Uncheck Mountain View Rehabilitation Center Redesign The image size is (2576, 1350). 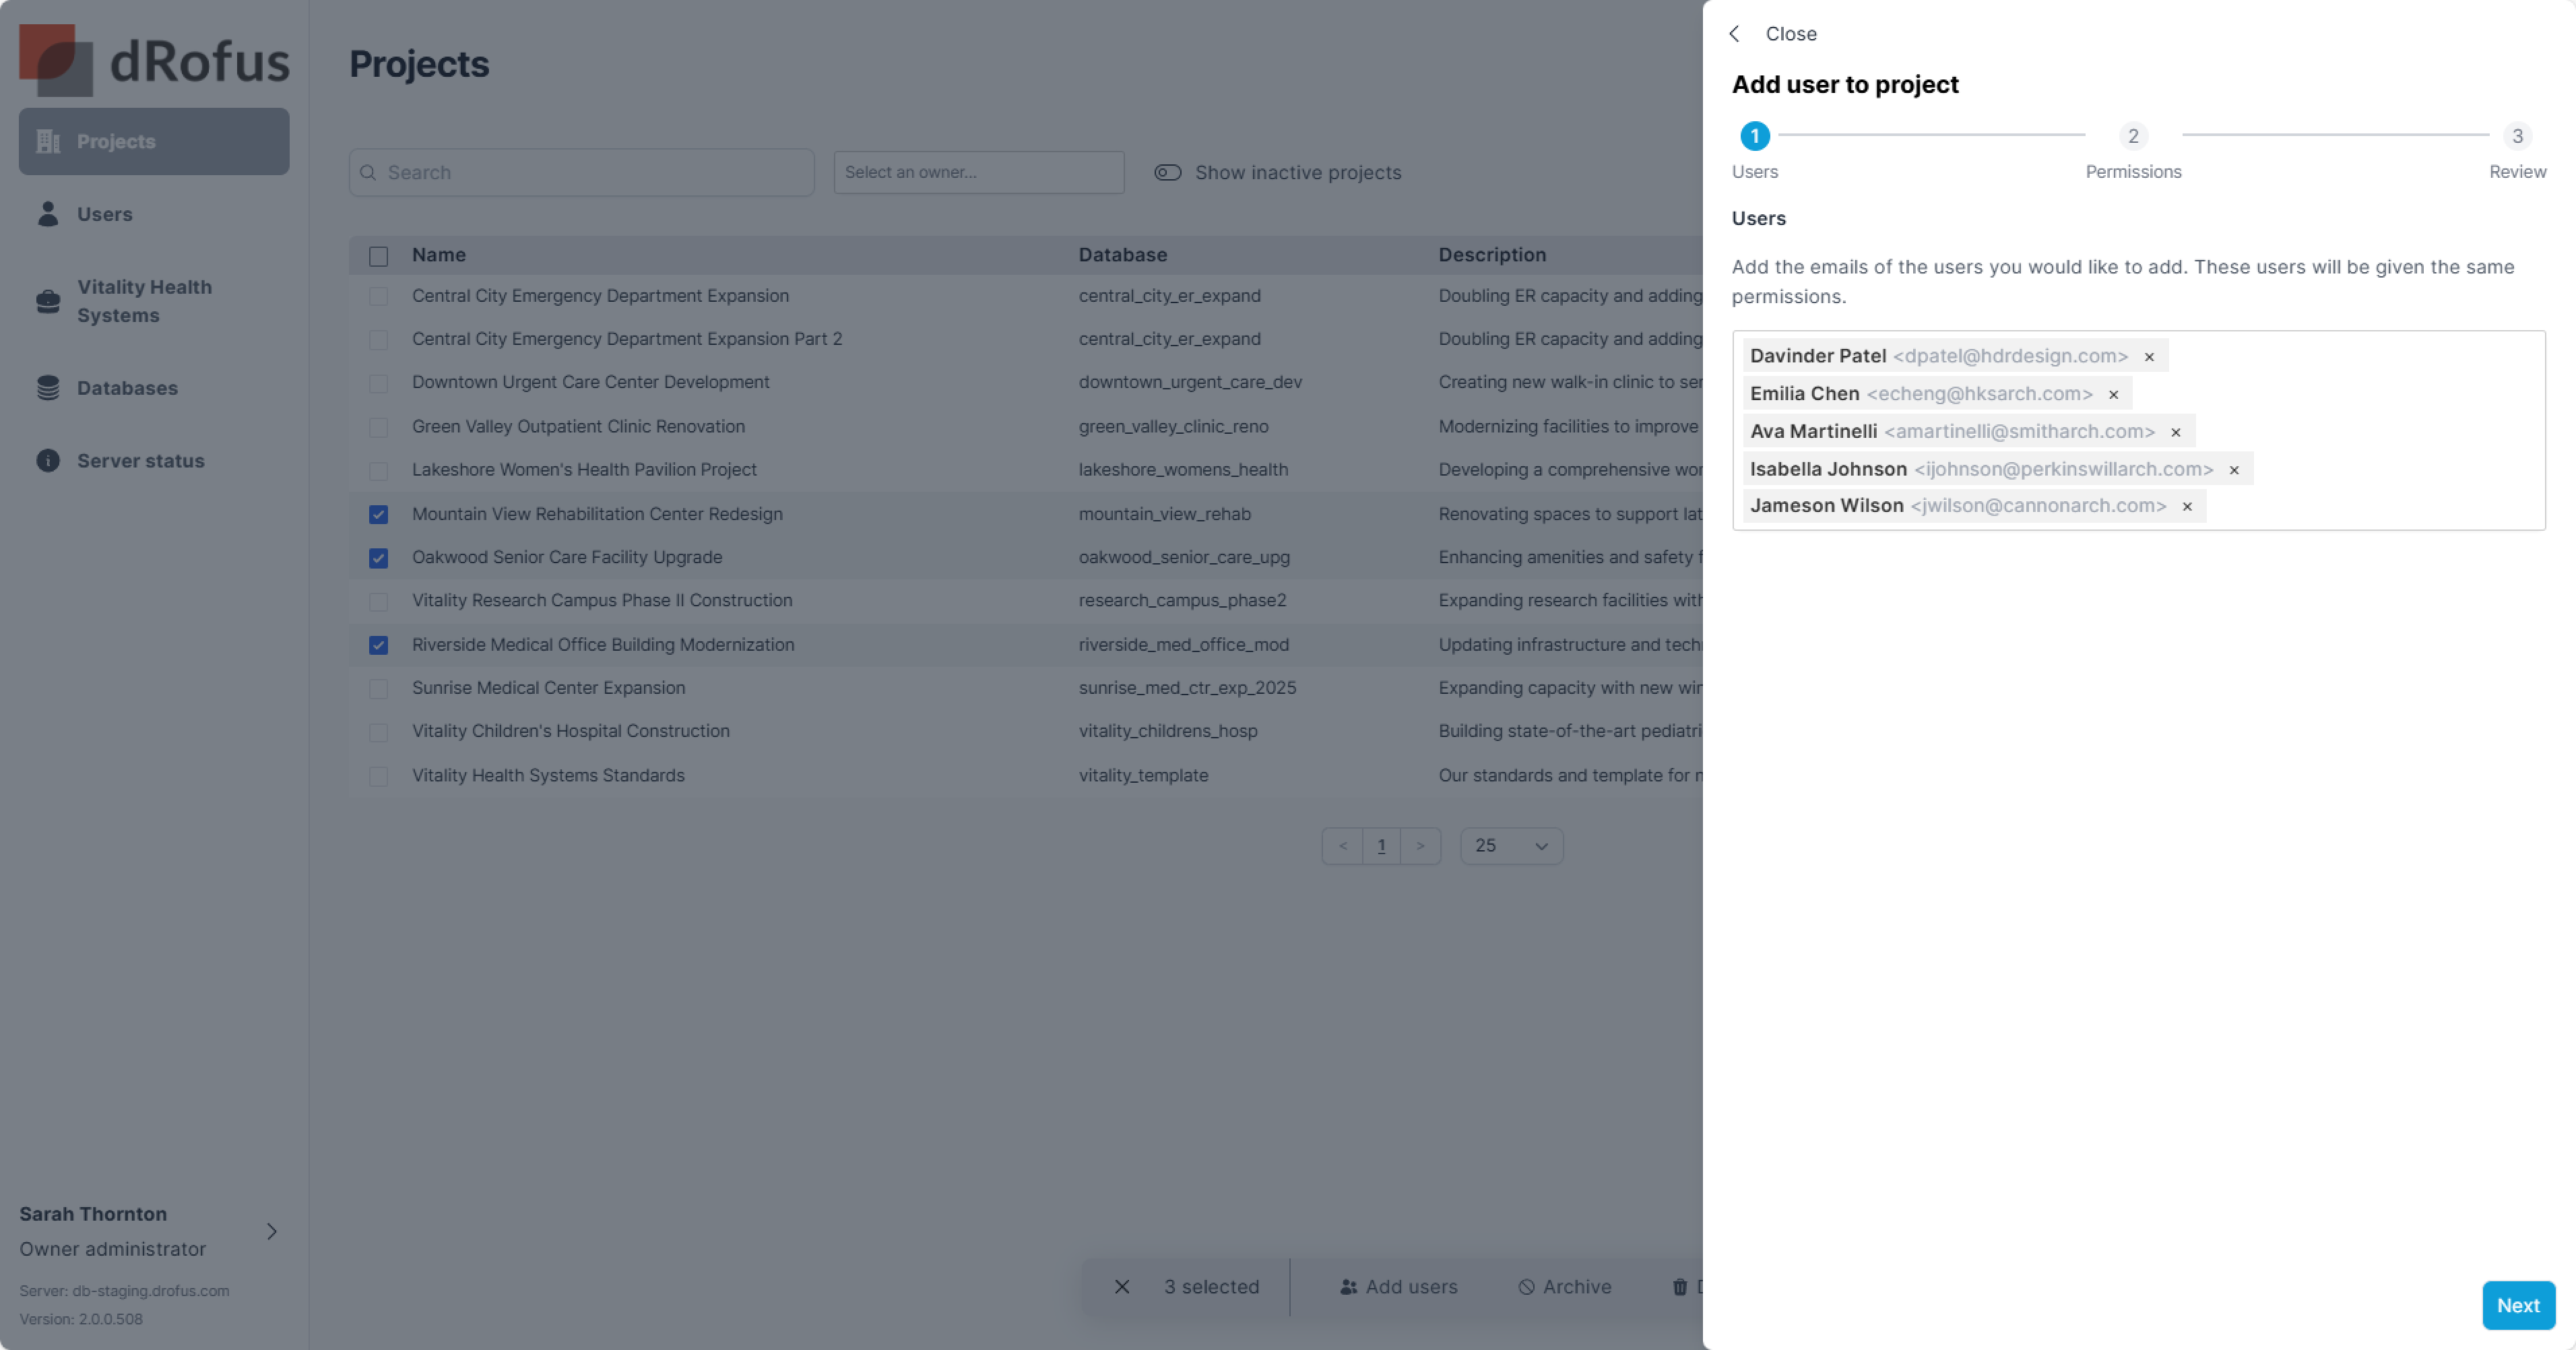click(378, 514)
